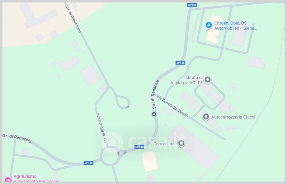This screenshot has width=287, height=184.
Task: Click the Autocarrozzeria Ciacci text label
Action: click(x=233, y=117)
